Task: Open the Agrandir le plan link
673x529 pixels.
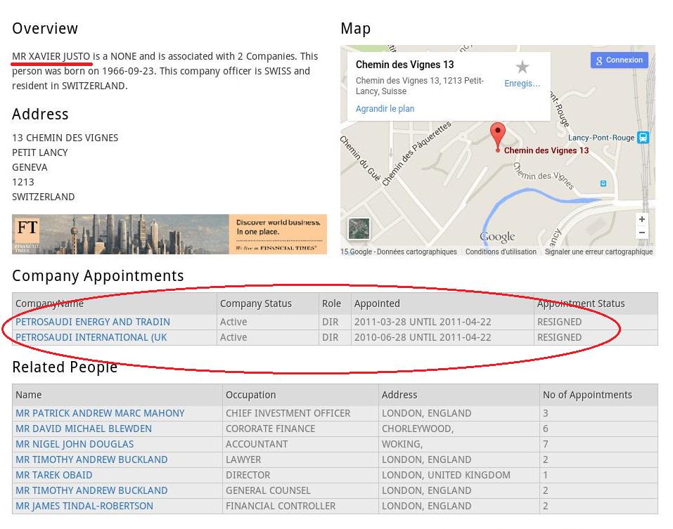Action: (x=385, y=108)
